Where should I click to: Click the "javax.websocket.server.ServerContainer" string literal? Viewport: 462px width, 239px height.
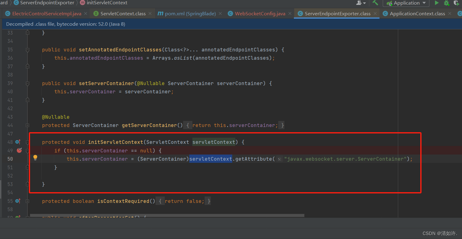345,159
